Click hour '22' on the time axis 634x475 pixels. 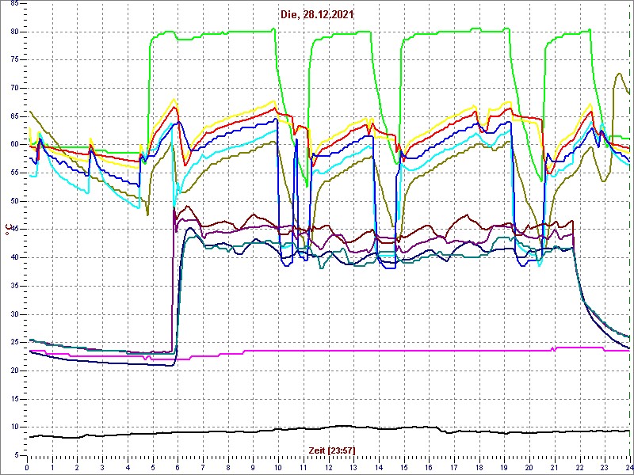click(x=579, y=467)
